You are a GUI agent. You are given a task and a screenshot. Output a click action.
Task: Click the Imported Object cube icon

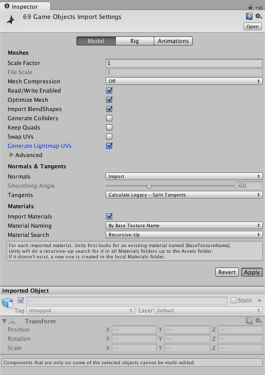(x=7, y=303)
